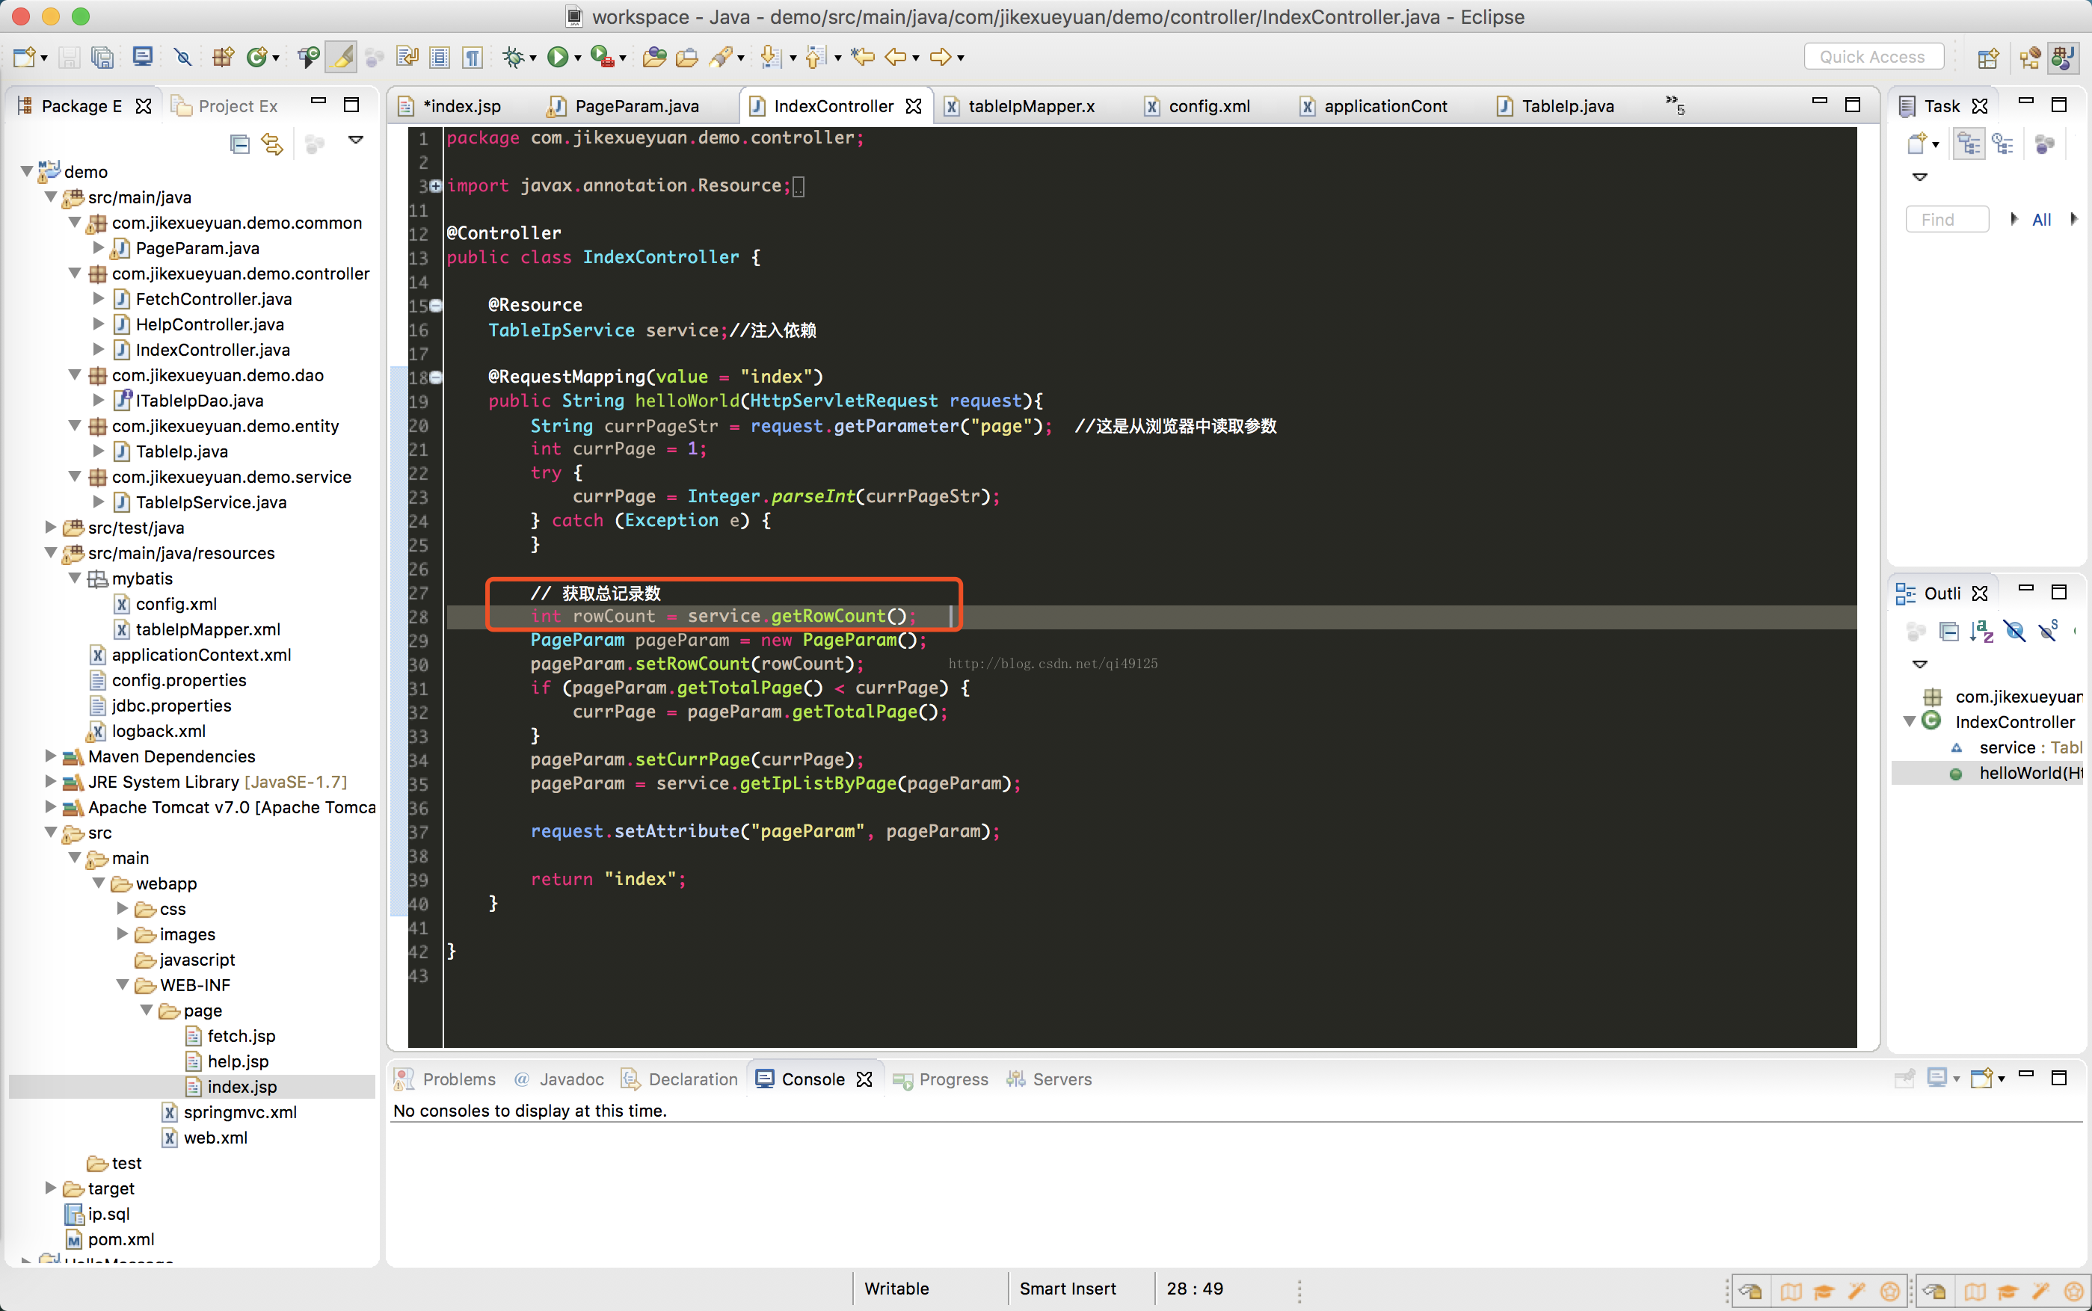This screenshot has height=1311, width=2092.
Task: Switch to the TableIp.java editor tab
Action: click(x=1566, y=106)
